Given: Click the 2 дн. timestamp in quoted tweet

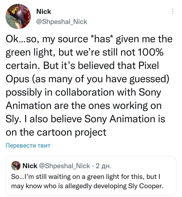Looking at the screenshot, I should (x=103, y=165).
